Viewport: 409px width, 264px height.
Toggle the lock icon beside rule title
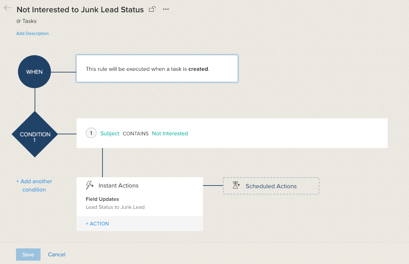pyautogui.click(x=152, y=9)
